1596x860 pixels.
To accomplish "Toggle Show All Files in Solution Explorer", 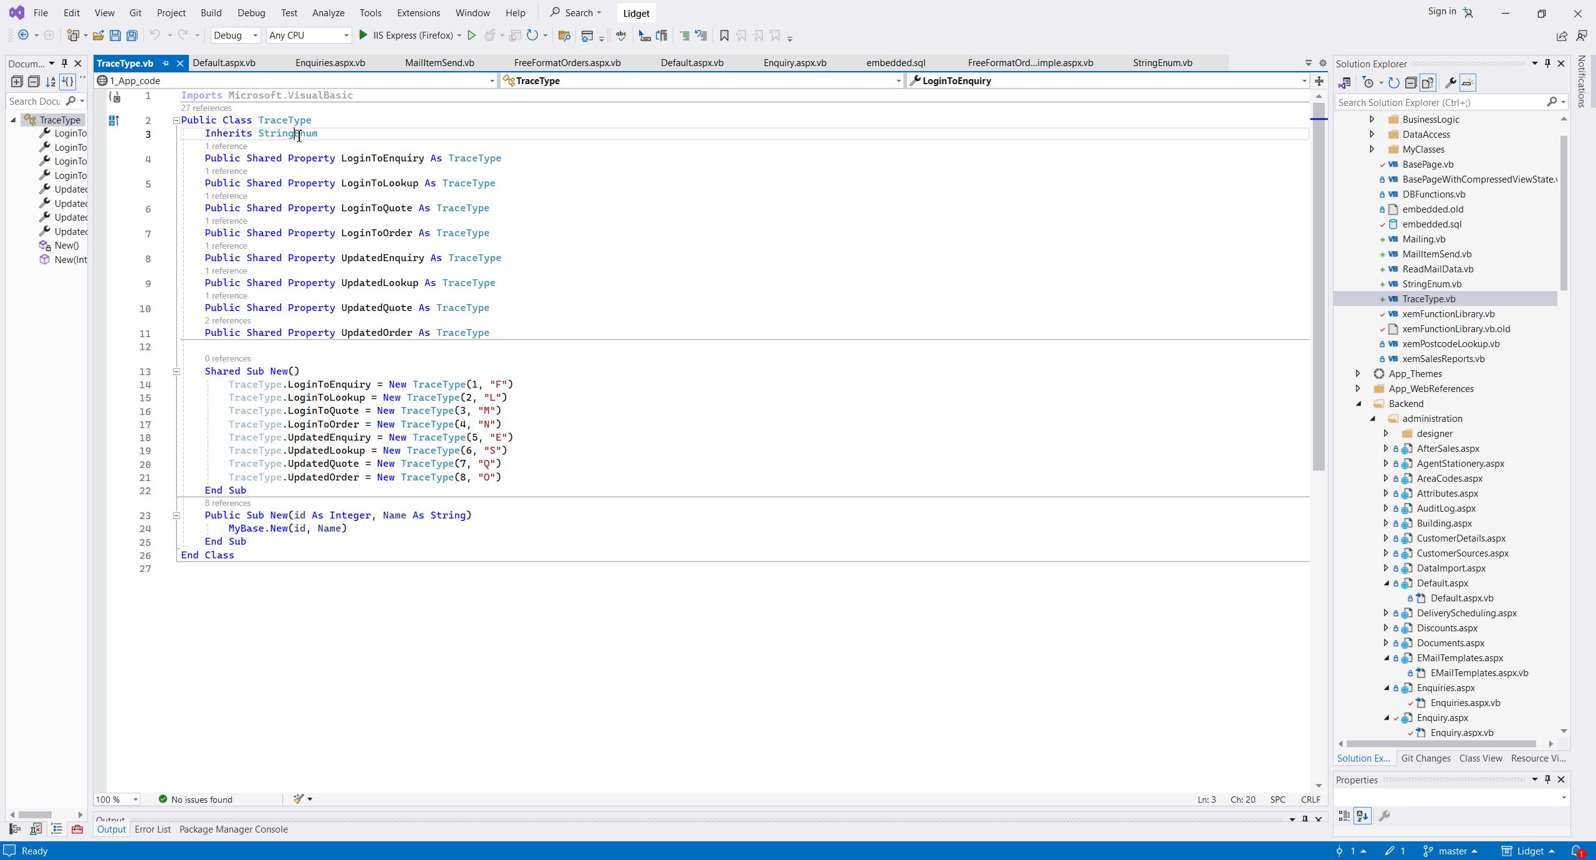I will point(1428,83).
